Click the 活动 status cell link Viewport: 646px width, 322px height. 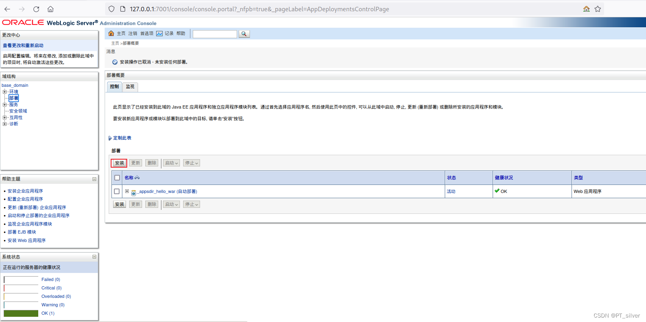click(451, 191)
